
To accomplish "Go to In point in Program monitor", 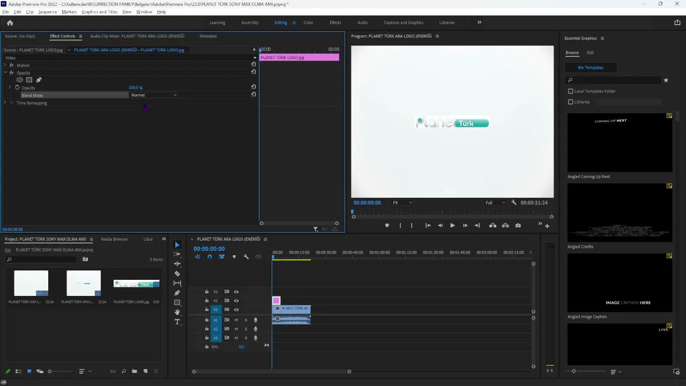I will (428, 226).
